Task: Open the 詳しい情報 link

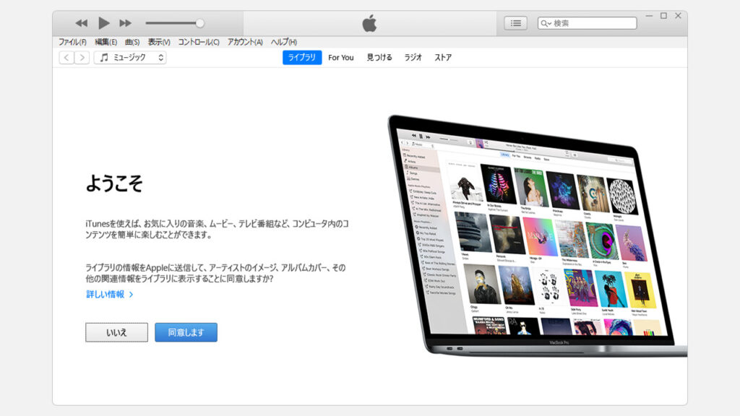Action: [110, 295]
